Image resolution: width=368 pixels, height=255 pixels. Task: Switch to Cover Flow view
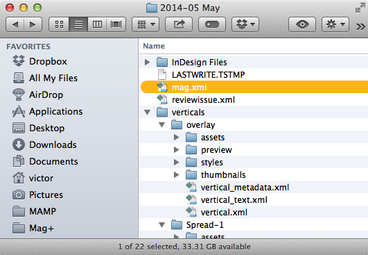pos(116,24)
